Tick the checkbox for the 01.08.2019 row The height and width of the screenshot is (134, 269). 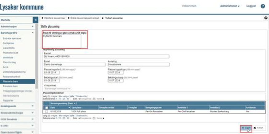46,112
